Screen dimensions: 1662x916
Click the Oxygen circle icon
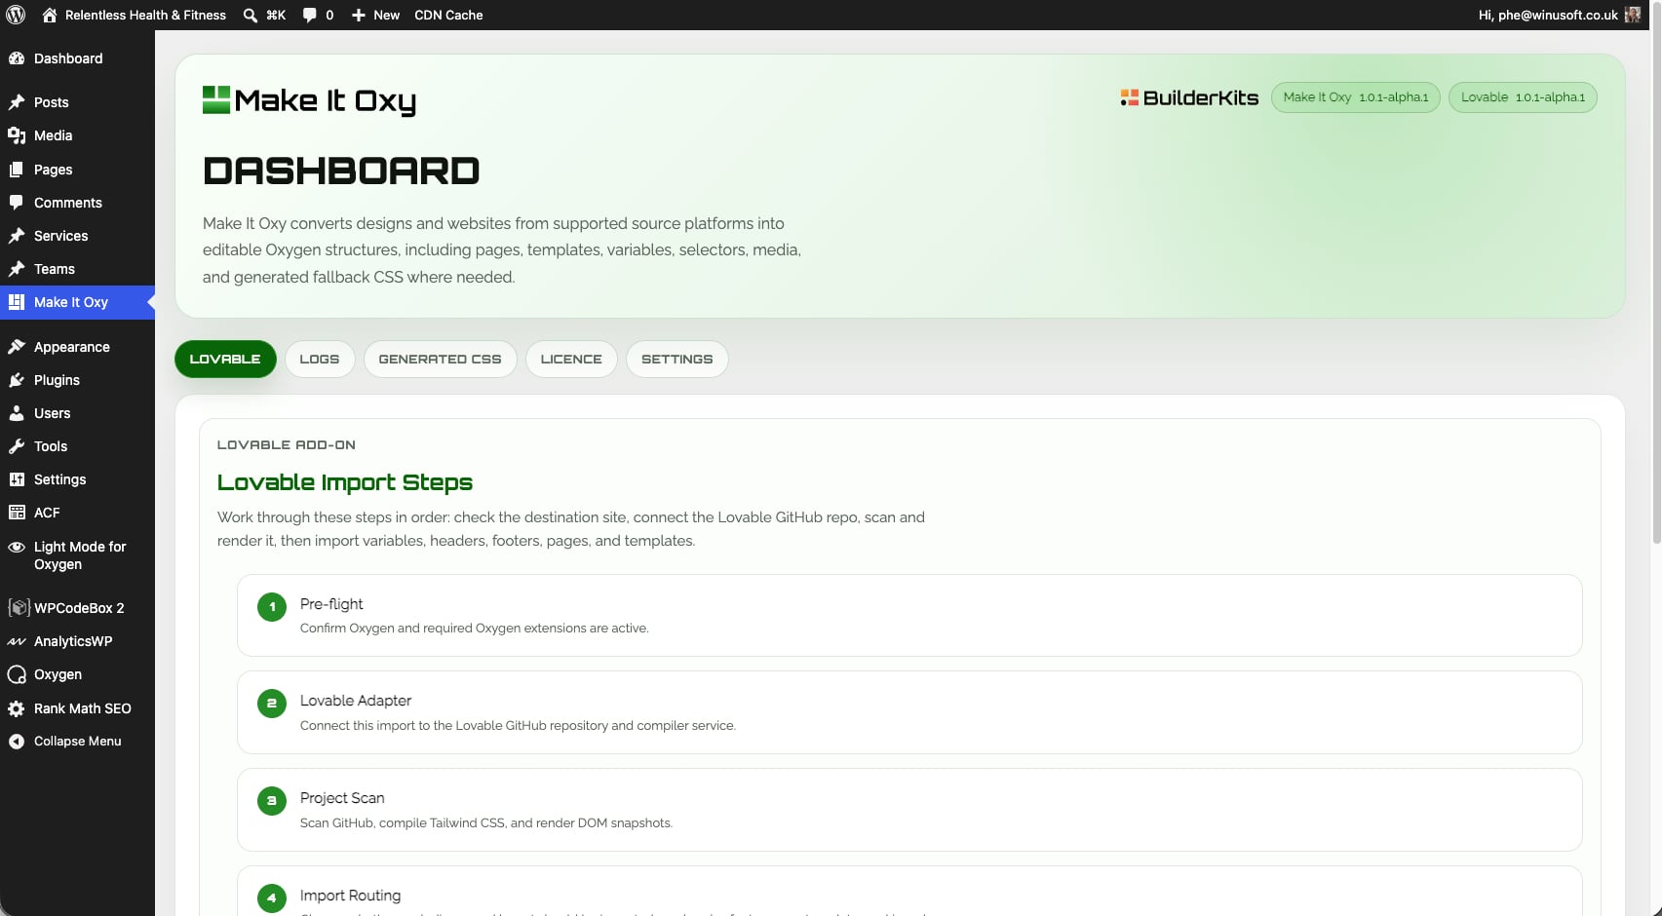pyautogui.click(x=17, y=674)
